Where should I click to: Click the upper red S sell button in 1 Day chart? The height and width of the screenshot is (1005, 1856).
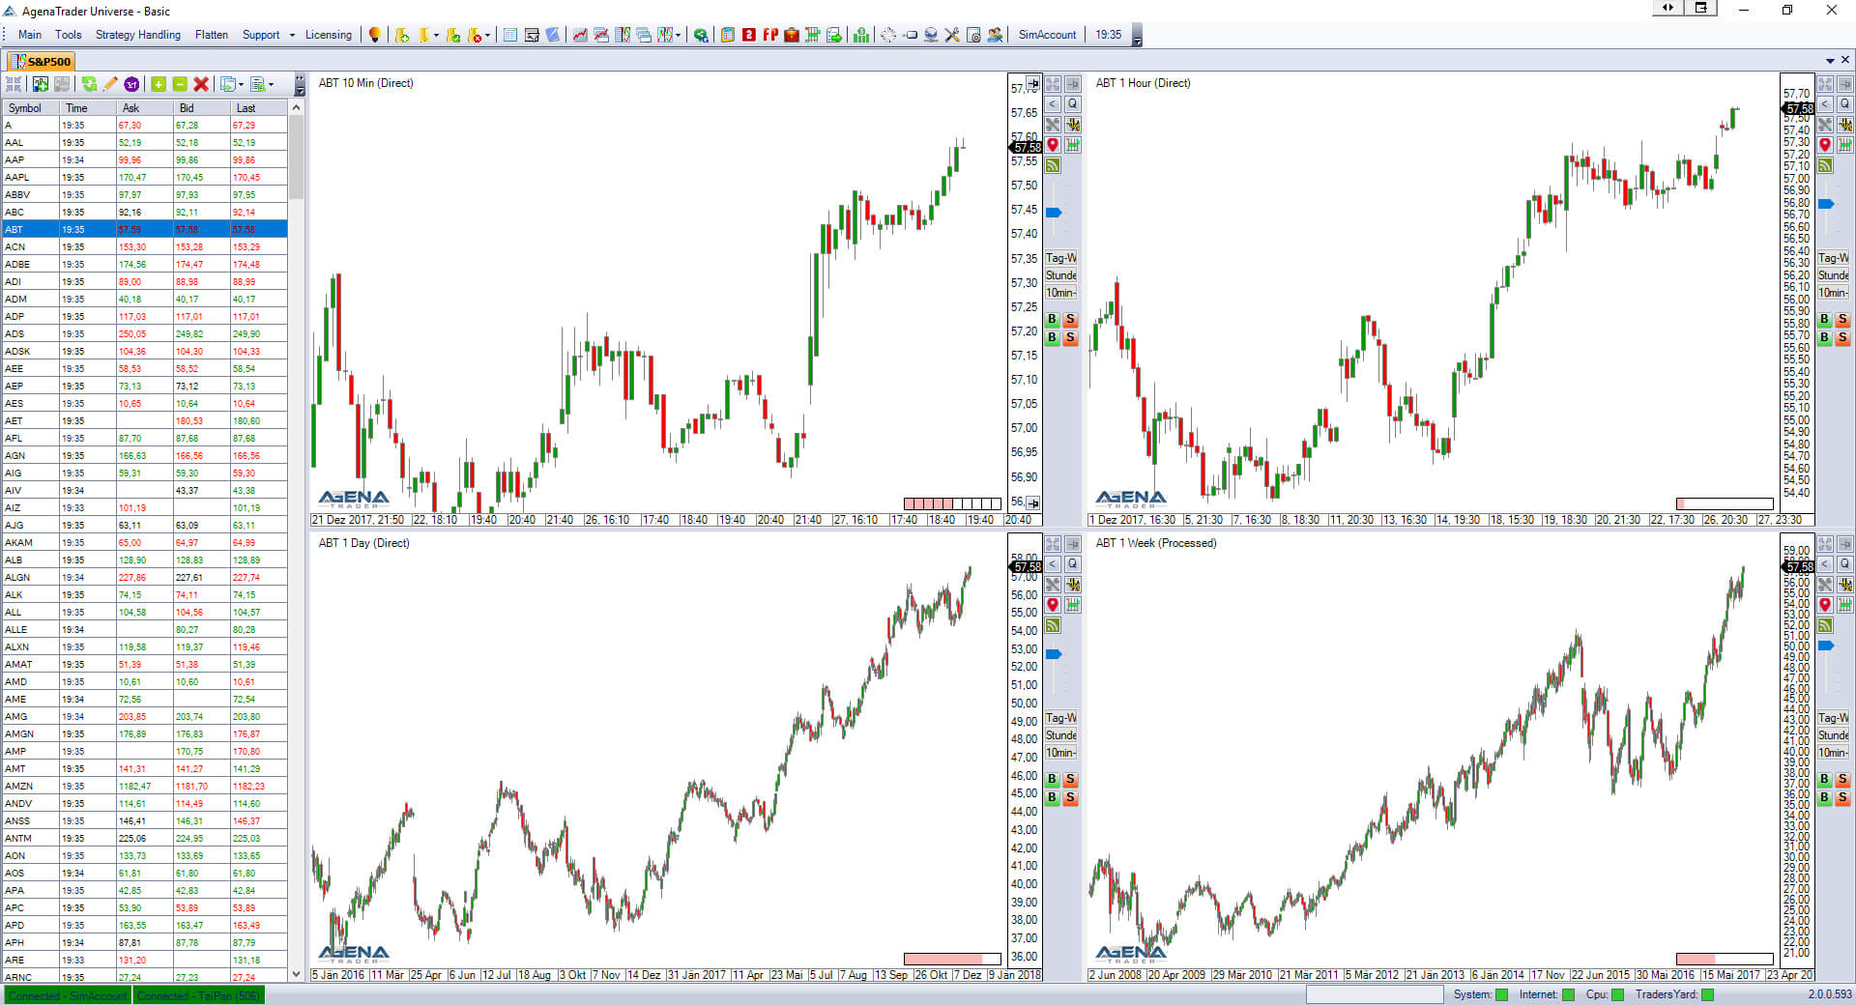(1070, 779)
